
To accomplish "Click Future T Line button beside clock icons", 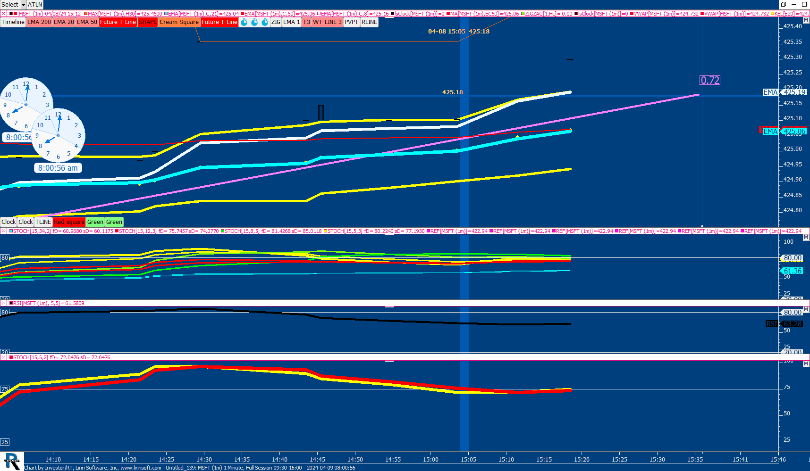I will (x=219, y=22).
